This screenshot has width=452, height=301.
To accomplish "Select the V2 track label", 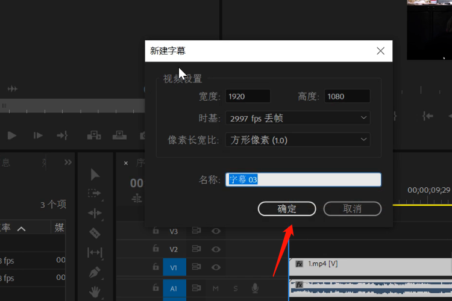I will [x=174, y=249].
